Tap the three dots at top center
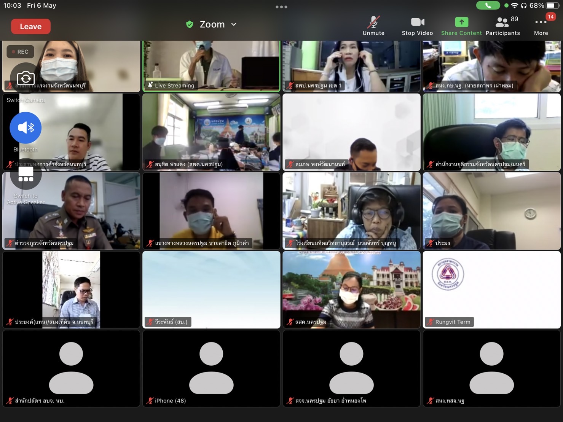563x422 pixels. [281, 7]
